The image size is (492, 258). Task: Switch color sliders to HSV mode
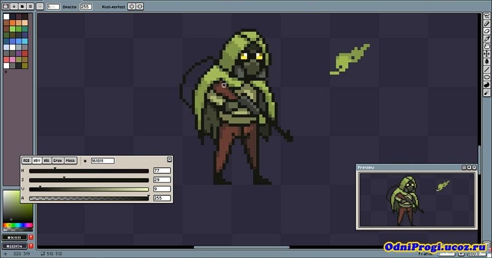coord(37,161)
